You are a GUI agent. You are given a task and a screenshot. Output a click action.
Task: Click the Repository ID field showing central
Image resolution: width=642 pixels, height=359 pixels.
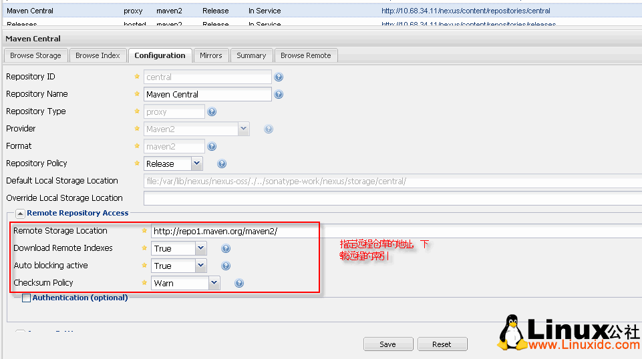pos(208,77)
